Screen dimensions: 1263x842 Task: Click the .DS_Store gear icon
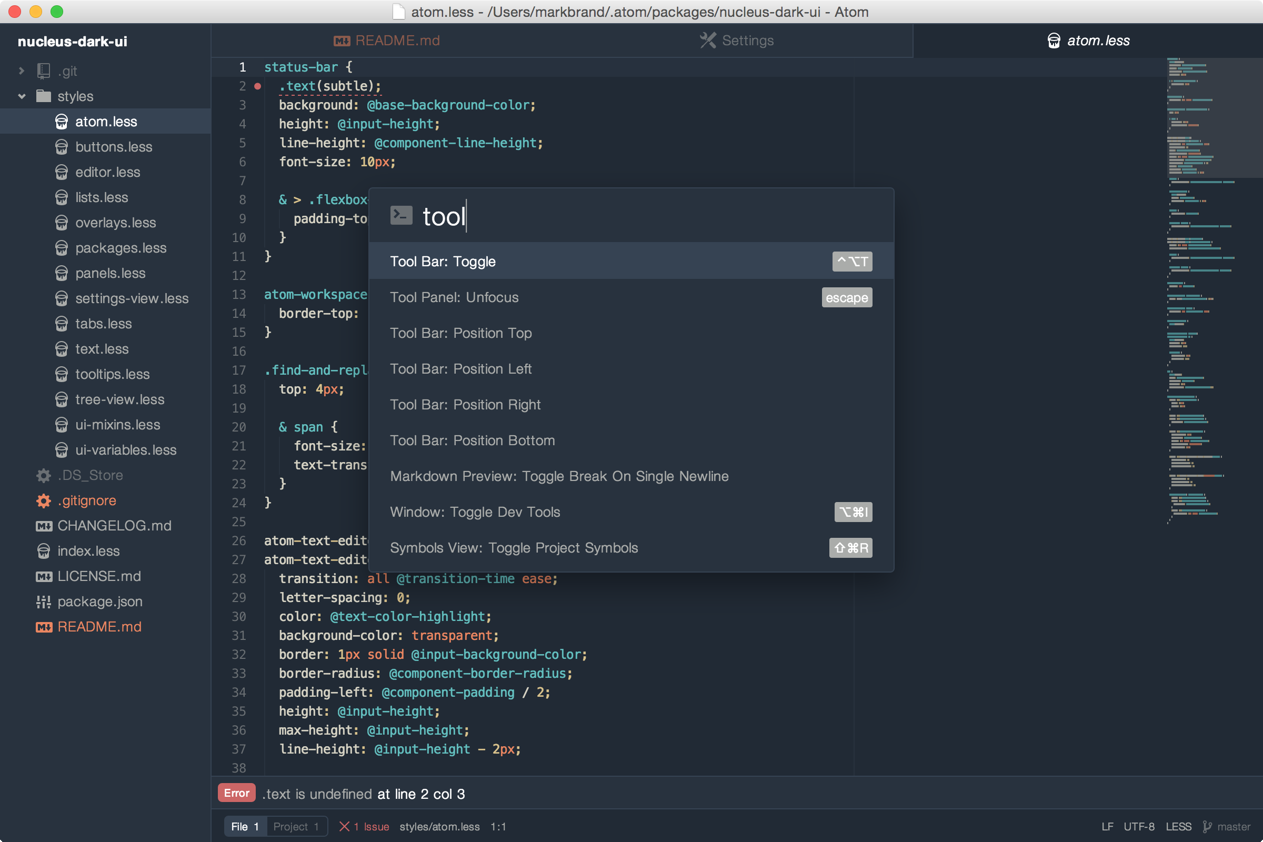(x=44, y=475)
